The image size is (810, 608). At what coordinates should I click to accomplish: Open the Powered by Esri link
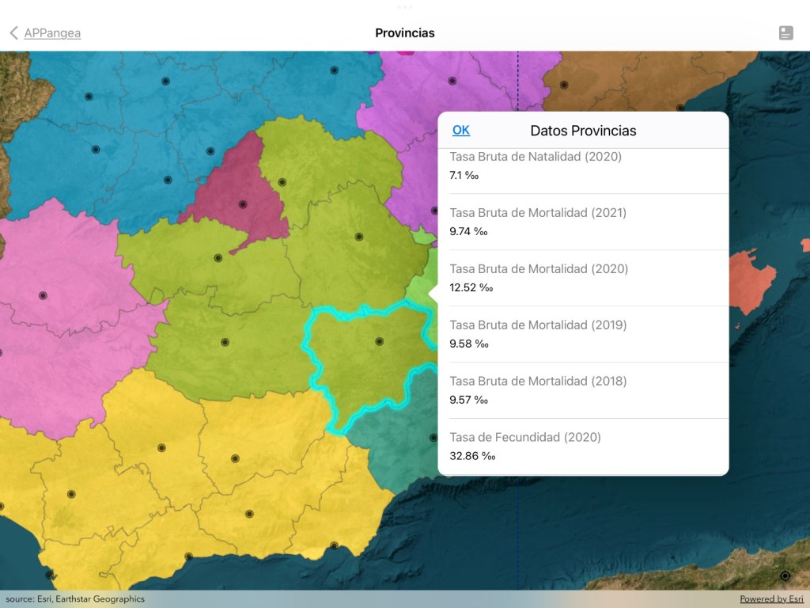click(771, 599)
